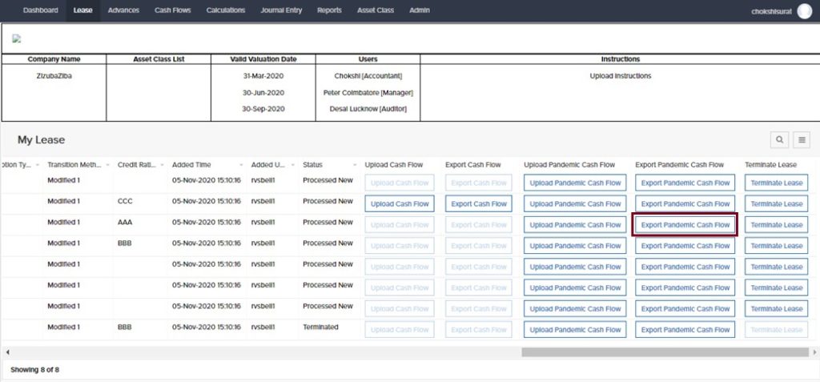Go to Journal Entry in navigation
This screenshot has height=382, width=820.
click(281, 10)
